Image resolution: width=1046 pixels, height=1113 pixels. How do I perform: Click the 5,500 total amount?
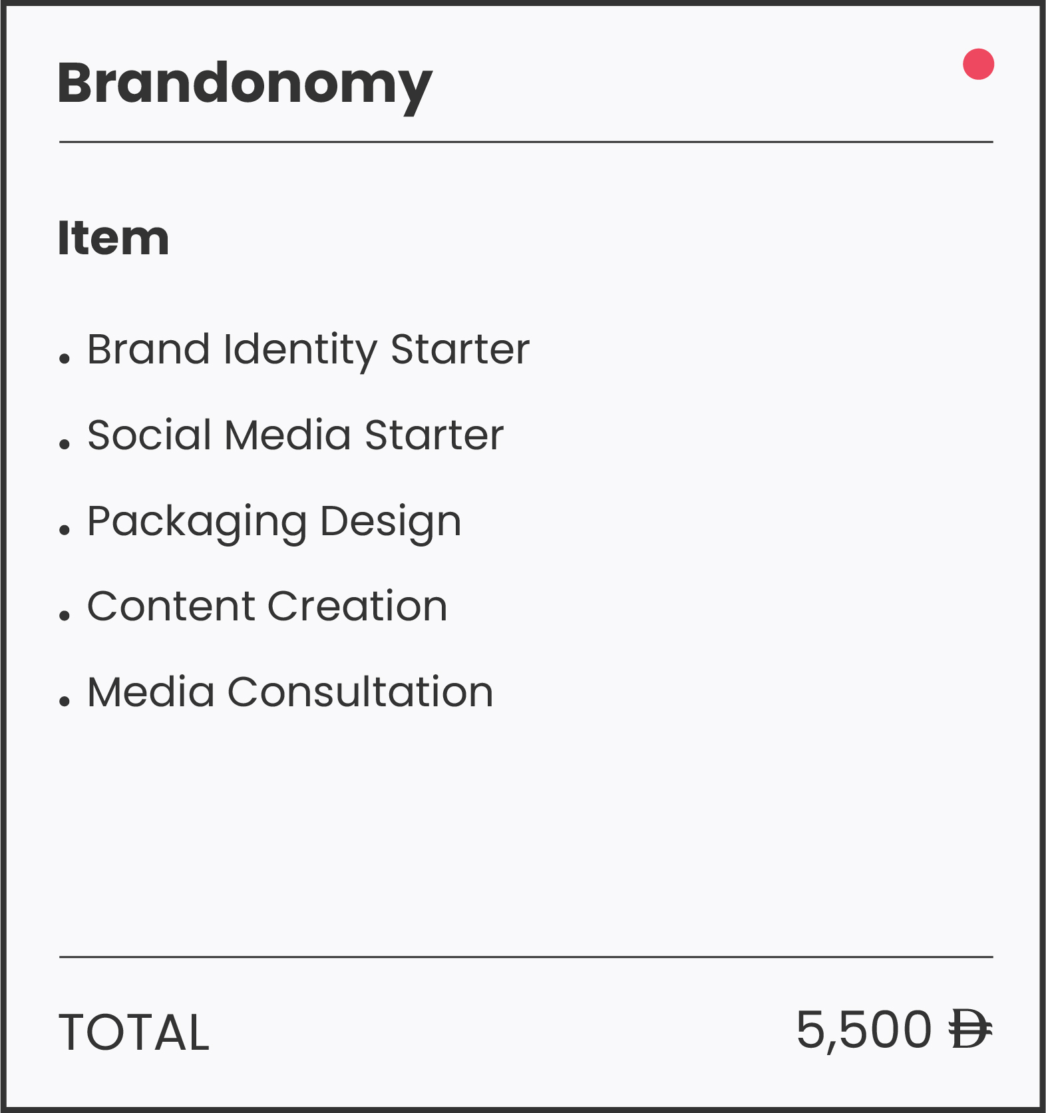864,1030
